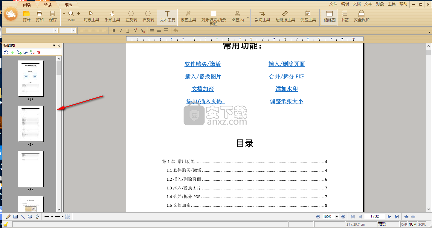Open the font size dropdown
Viewport: 432px width, 228px height.
[74, 31]
